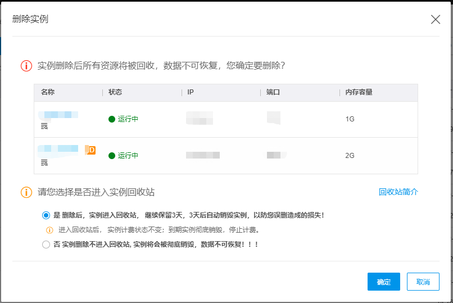Click the 2G memory capacity cell
This screenshot has height=303, width=453.
(350, 156)
